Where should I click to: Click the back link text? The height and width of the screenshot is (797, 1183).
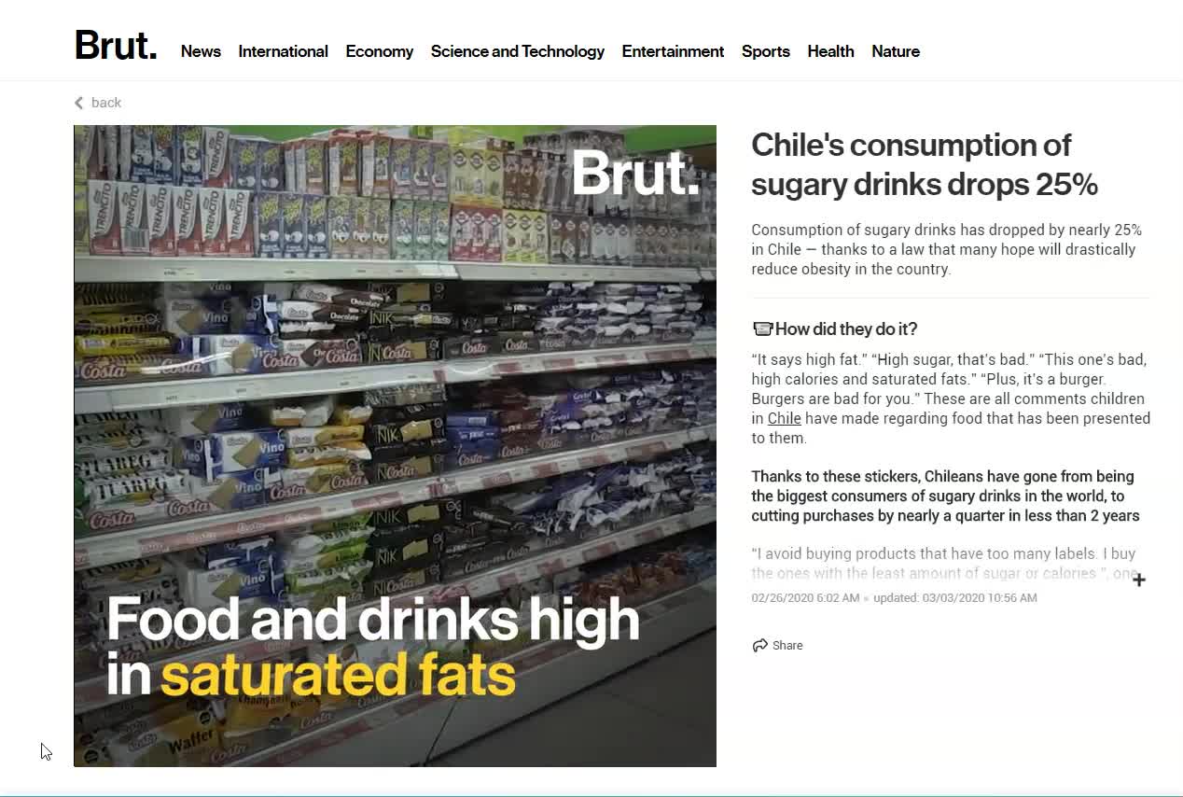tap(106, 103)
